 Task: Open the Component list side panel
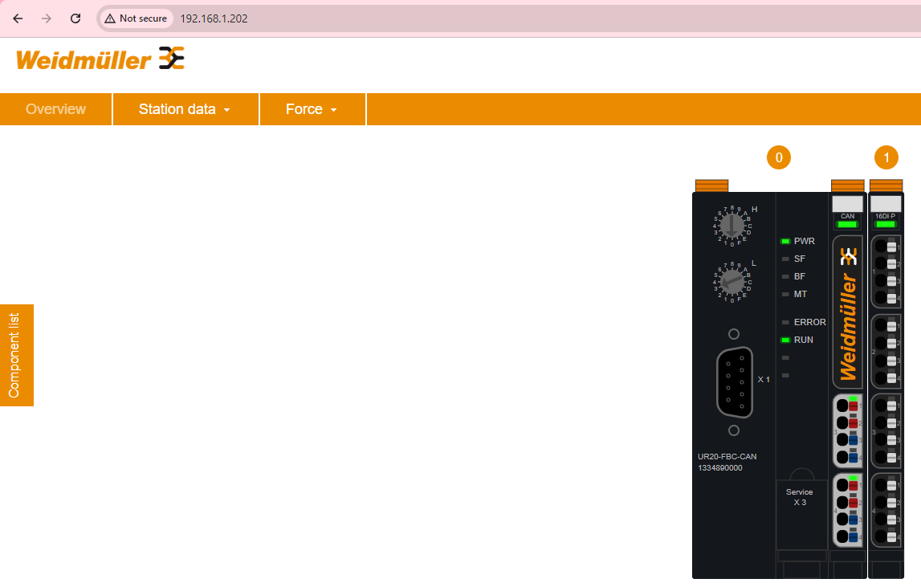[16, 355]
